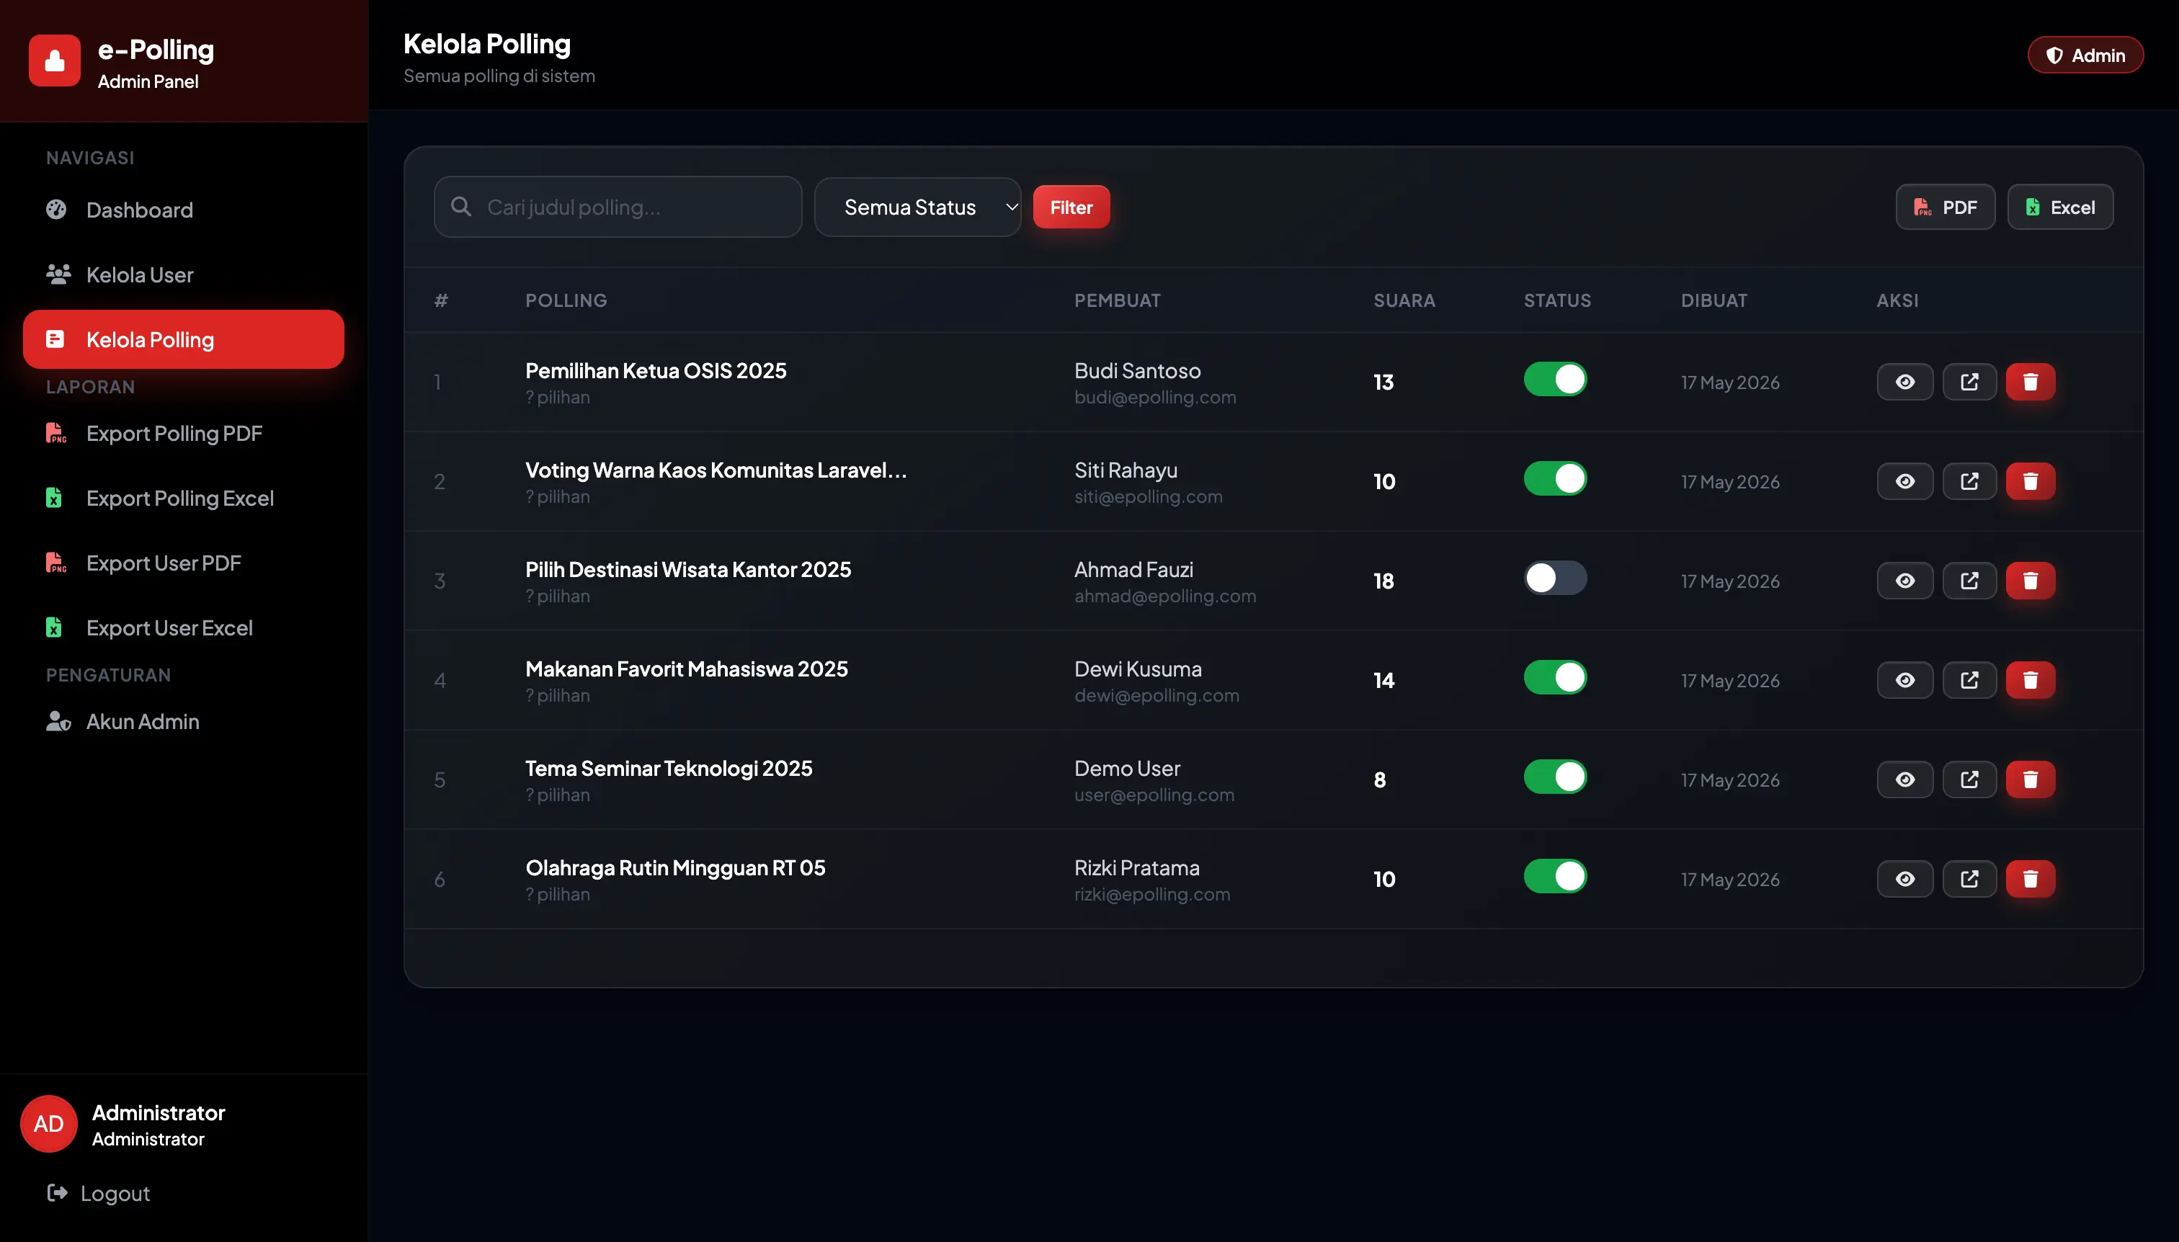Choose Export Polling Excel report

(184, 498)
